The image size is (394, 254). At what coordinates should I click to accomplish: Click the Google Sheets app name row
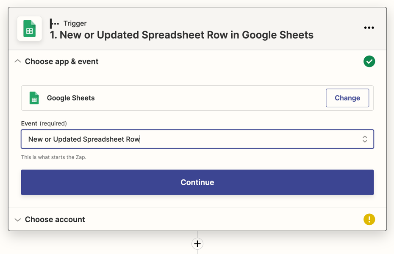tap(197, 98)
